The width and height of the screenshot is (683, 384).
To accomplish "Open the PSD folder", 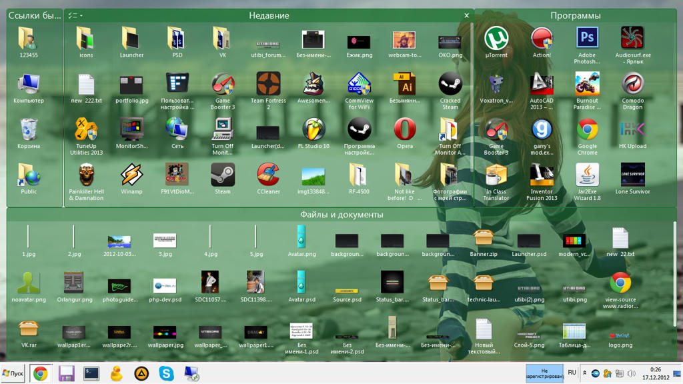I will tap(177, 42).
